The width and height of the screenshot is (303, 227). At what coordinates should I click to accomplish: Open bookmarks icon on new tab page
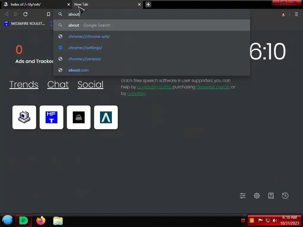tap(271, 196)
